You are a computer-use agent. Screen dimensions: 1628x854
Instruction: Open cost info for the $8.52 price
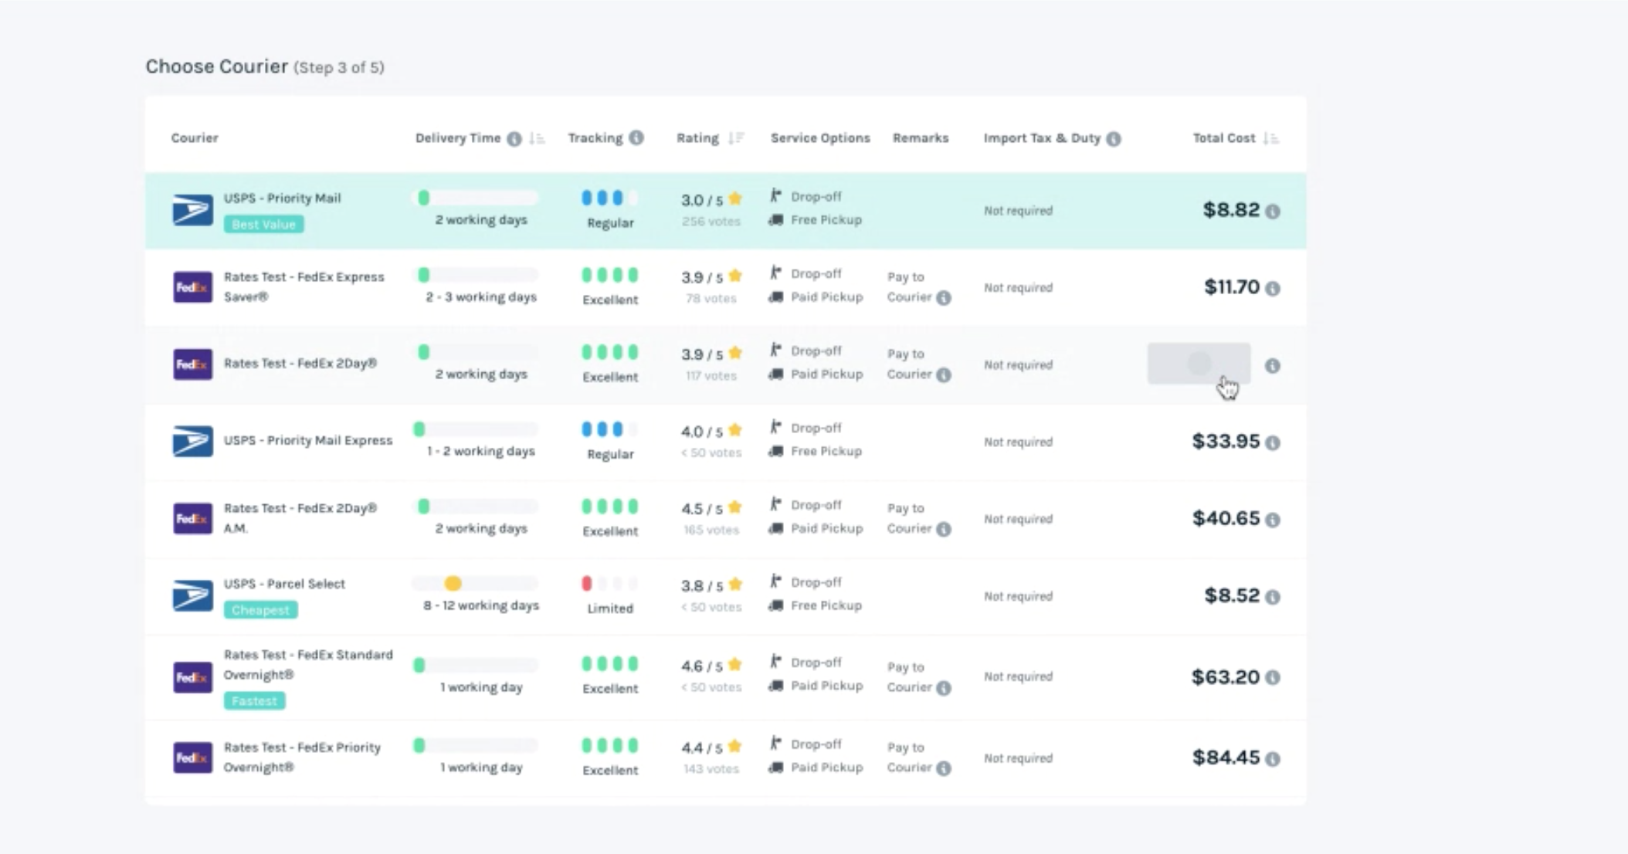click(x=1273, y=598)
